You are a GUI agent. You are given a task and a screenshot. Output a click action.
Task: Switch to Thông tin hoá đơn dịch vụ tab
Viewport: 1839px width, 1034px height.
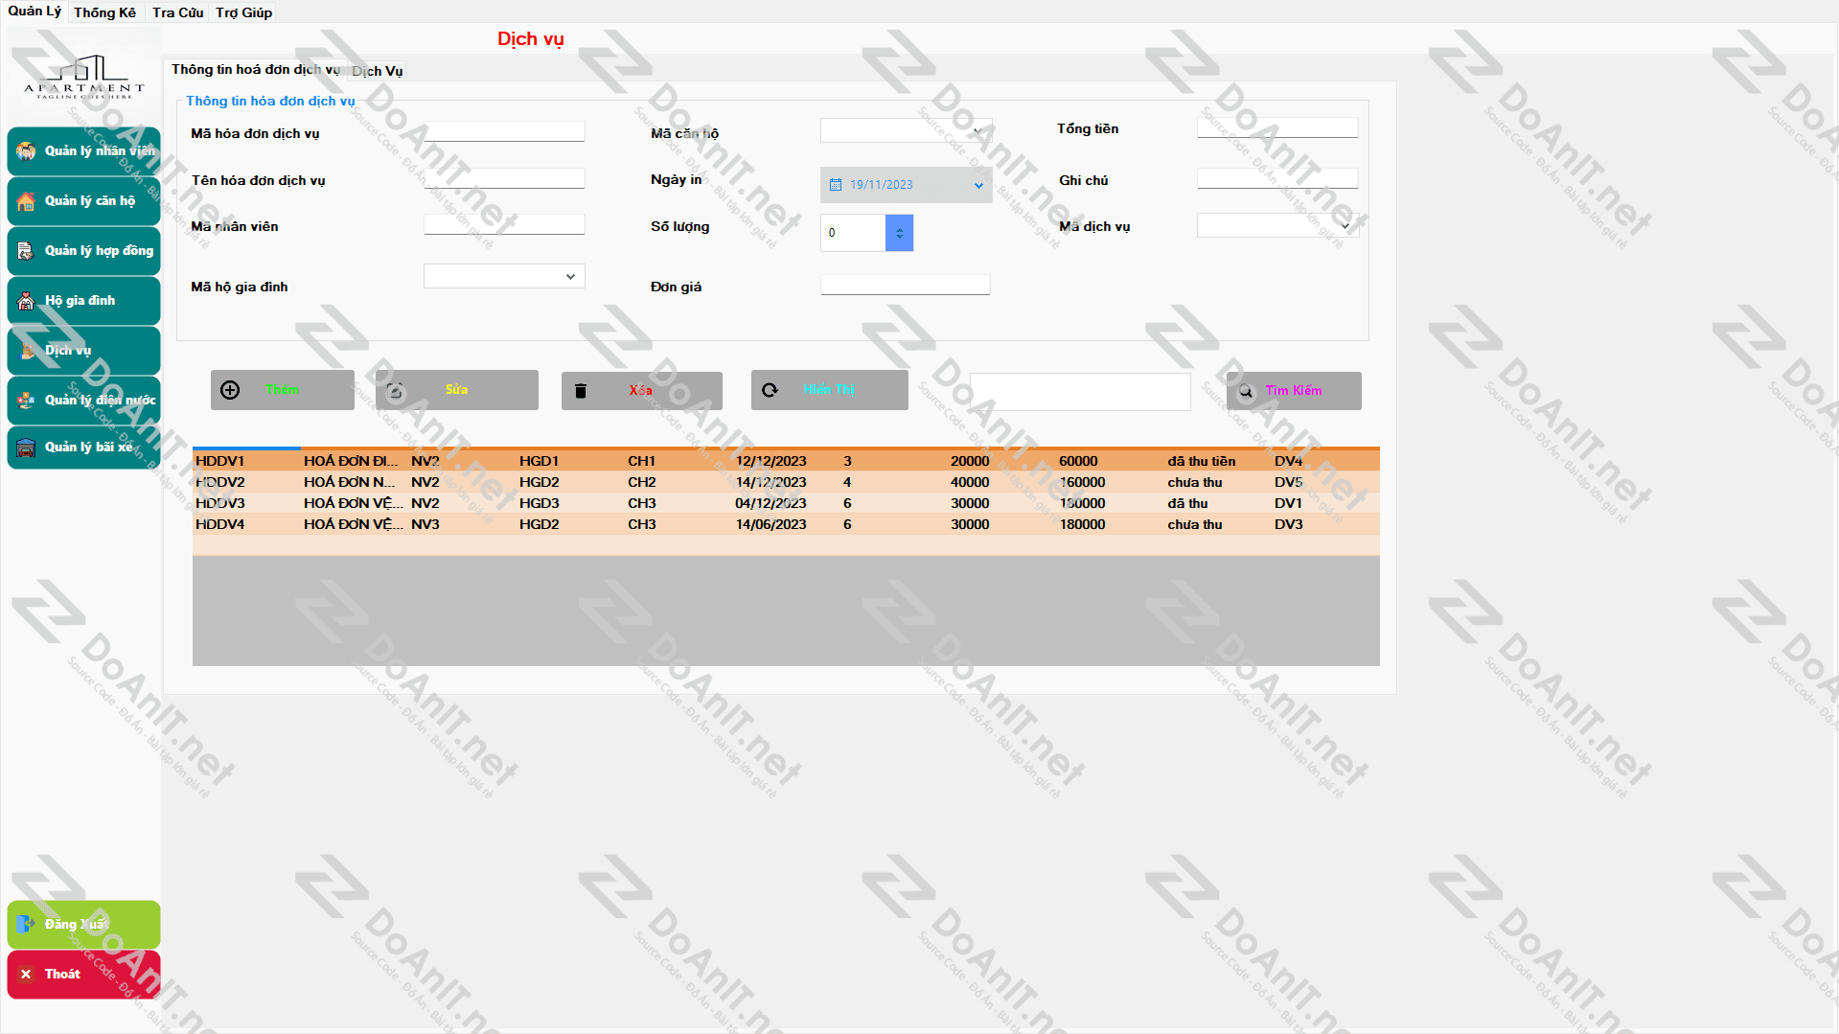255,70
